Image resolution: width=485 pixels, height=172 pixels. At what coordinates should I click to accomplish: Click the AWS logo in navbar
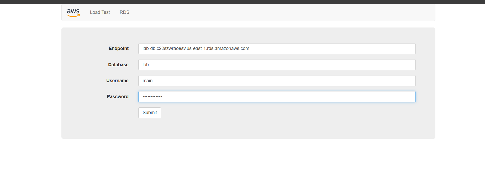[73, 13]
